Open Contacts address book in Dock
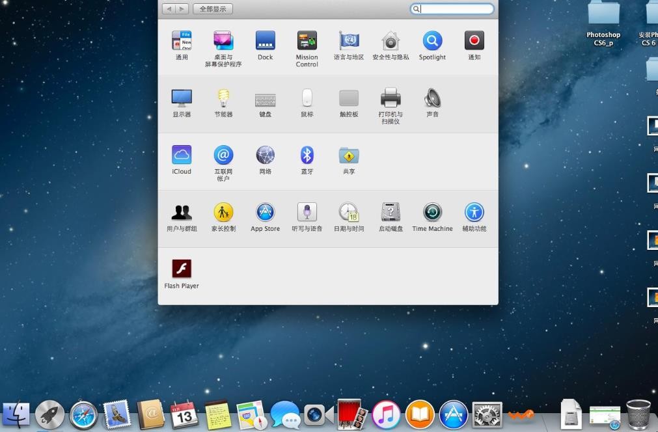 click(x=150, y=414)
